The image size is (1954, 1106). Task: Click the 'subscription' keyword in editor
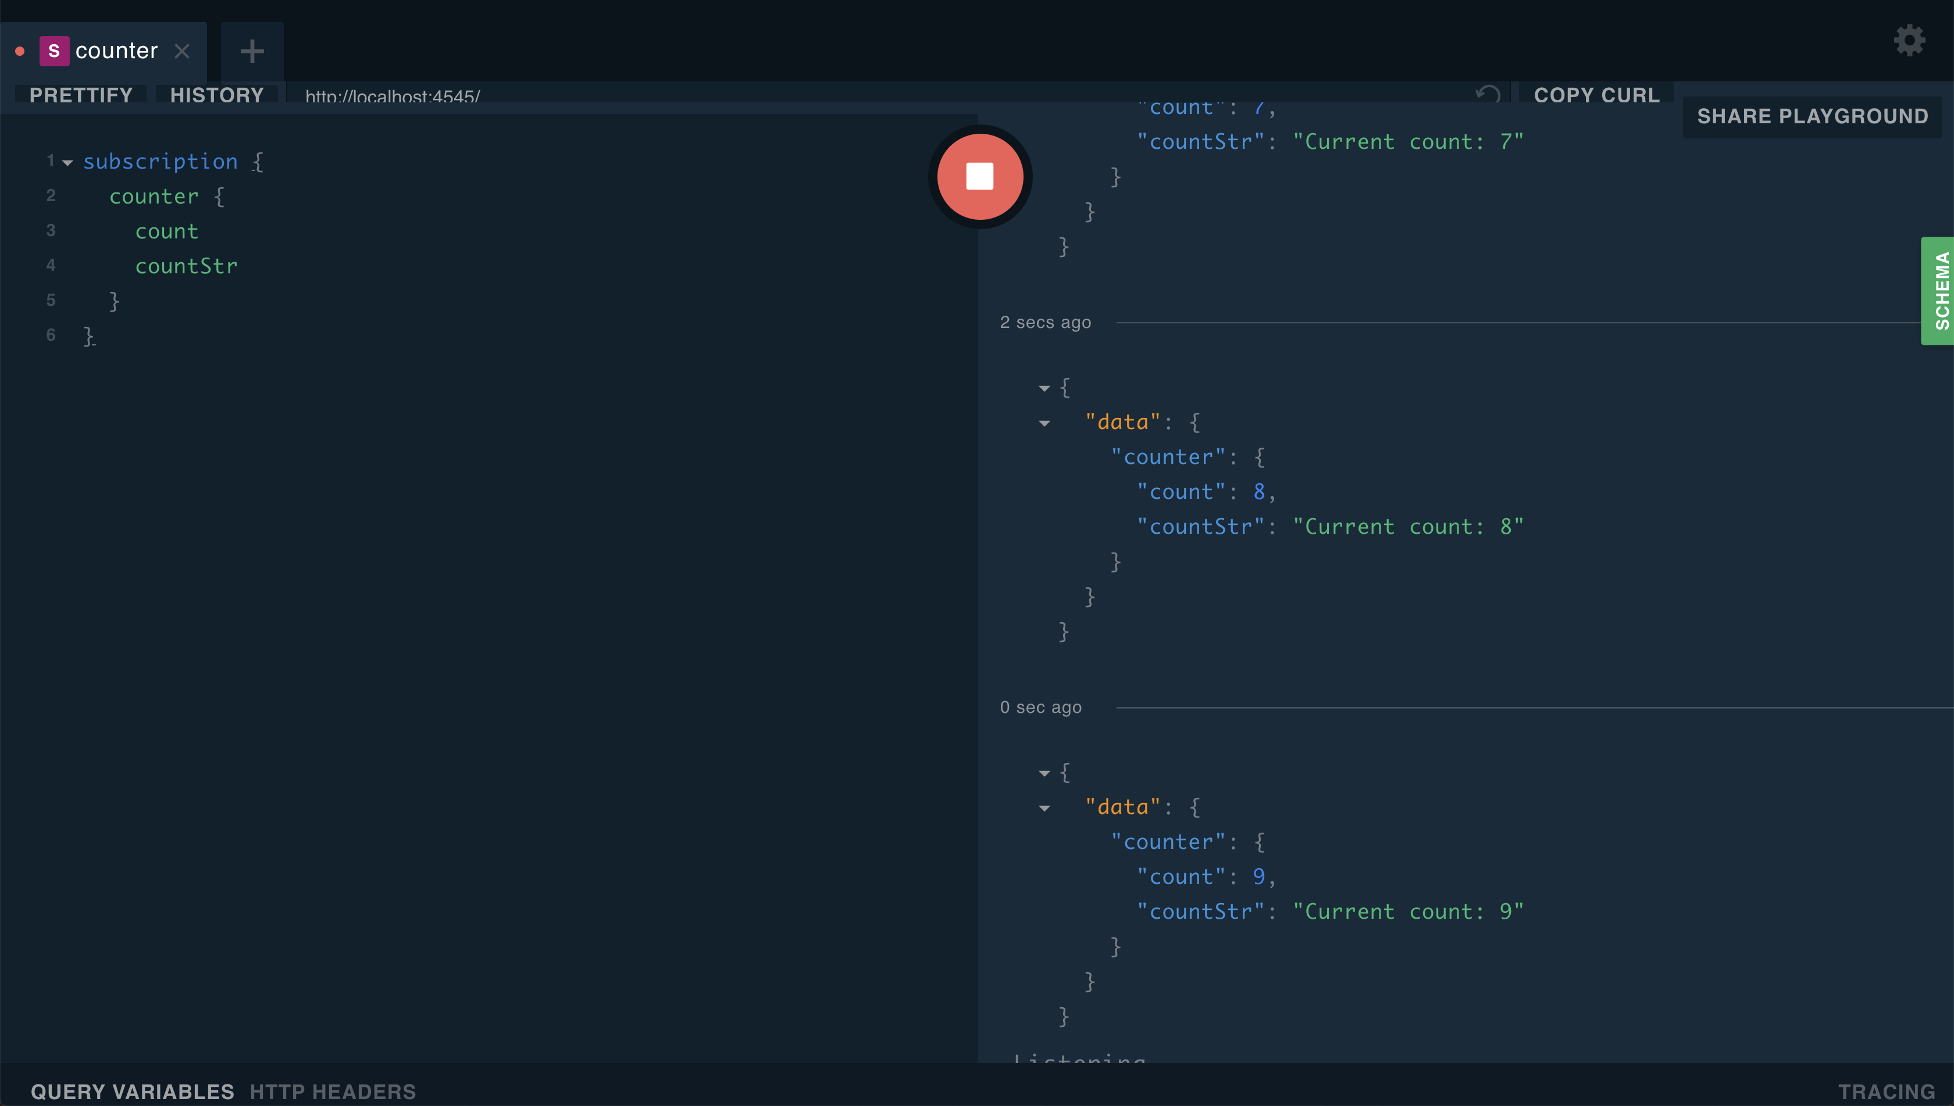click(161, 162)
